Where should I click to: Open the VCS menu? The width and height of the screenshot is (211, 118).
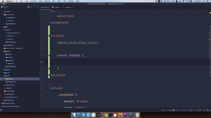[65, 1]
